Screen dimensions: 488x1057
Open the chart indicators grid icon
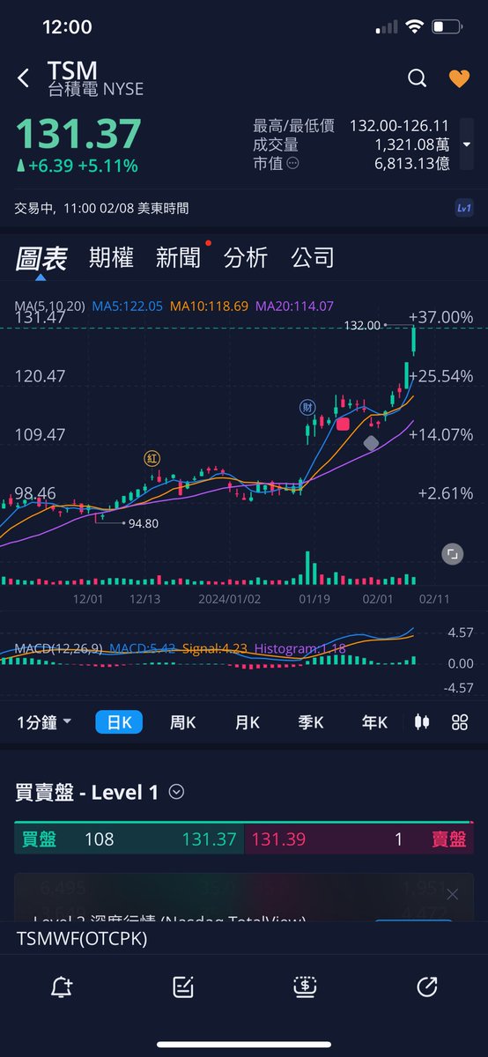click(x=460, y=722)
